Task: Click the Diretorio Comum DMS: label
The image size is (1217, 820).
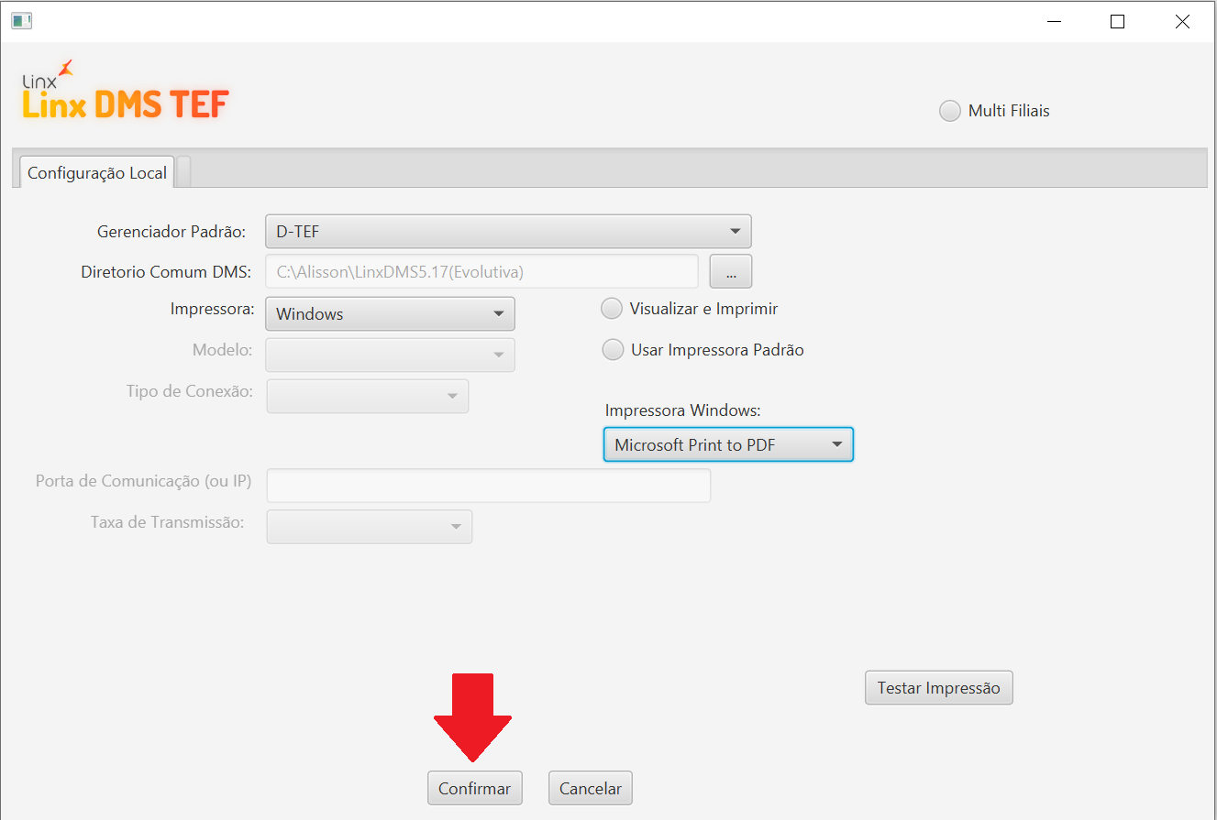Action: (166, 272)
